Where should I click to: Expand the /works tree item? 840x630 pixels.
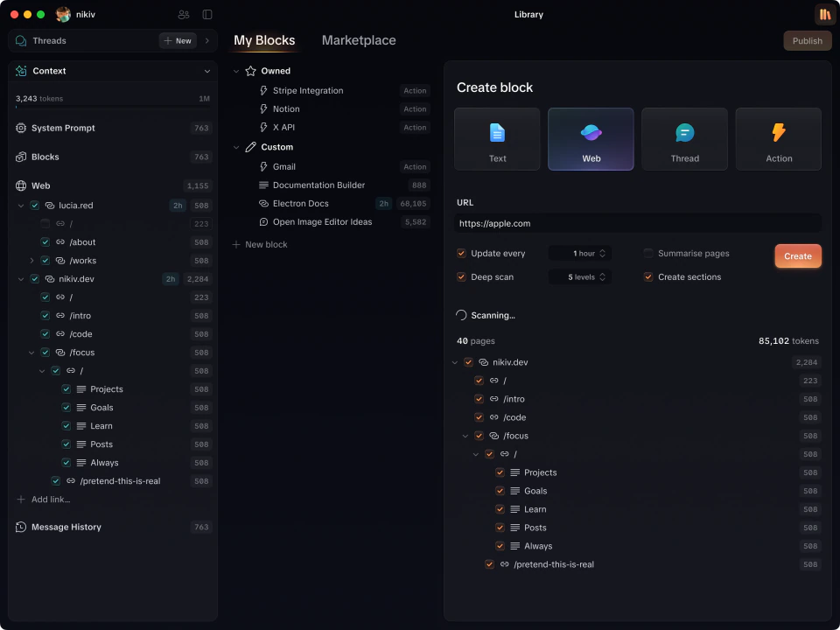[x=32, y=260]
